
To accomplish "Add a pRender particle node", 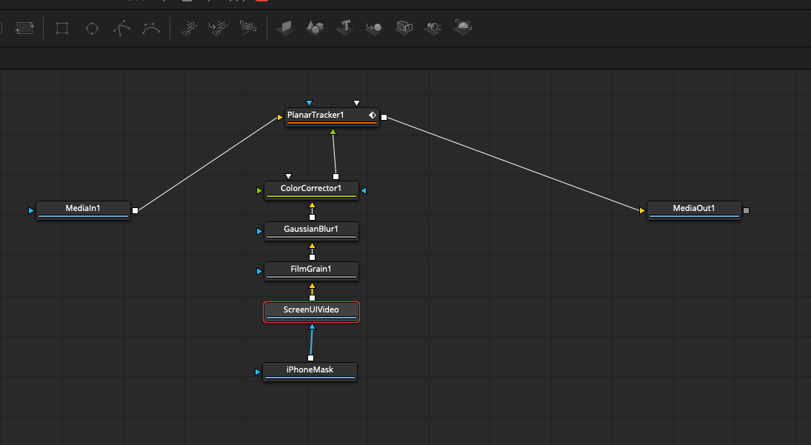I will pos(247,28).
